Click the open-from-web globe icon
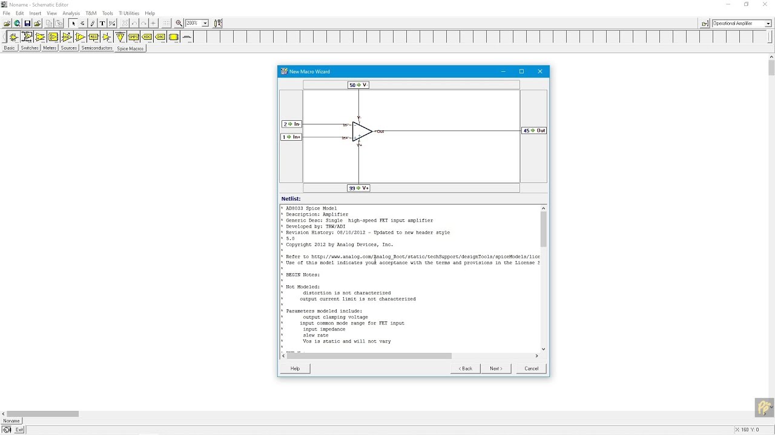The height and width of the screenshot is (435, 775). point(17,24)
